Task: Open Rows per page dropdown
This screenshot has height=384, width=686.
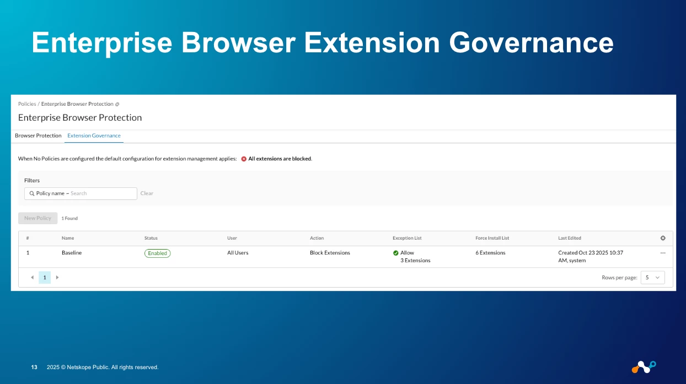Action: click(x=653, y=278)
